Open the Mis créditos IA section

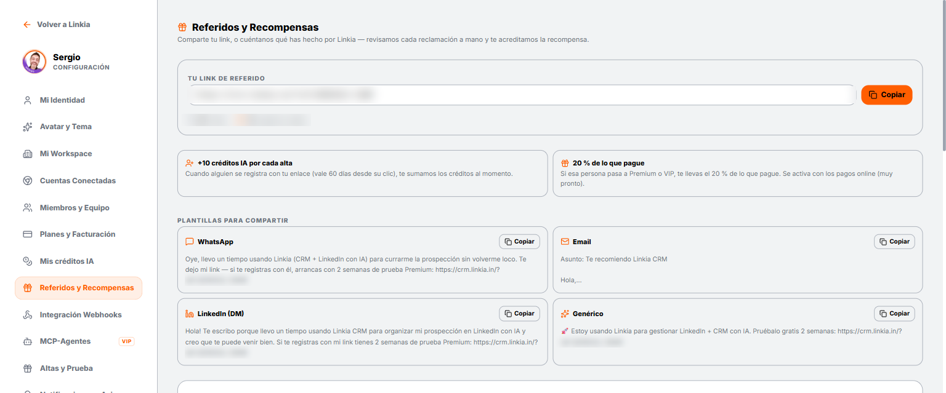(79, 261)
